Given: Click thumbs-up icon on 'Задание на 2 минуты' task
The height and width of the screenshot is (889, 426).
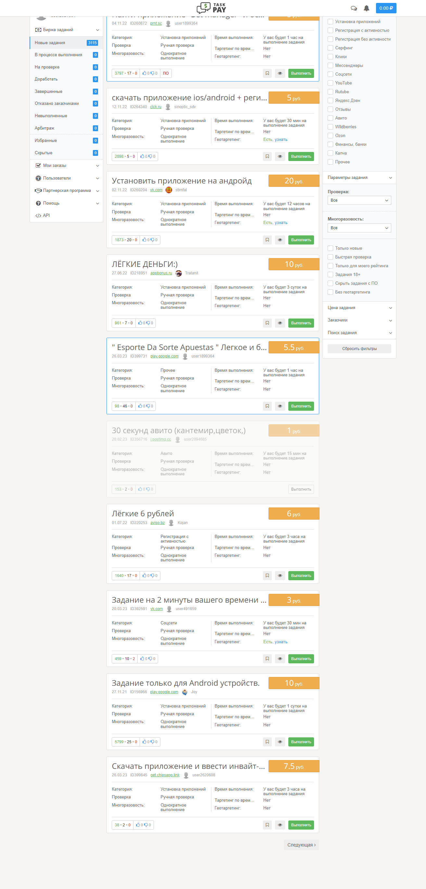Looking at the screenshot, I should 142,659.
